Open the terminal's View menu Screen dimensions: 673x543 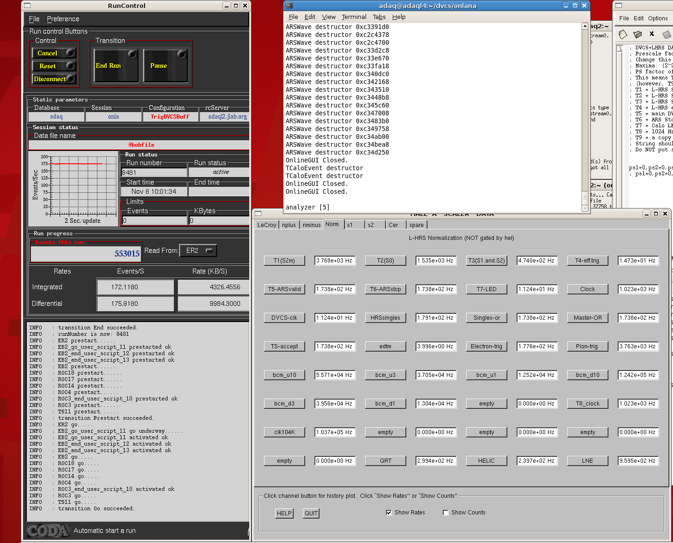click(329, 17)
